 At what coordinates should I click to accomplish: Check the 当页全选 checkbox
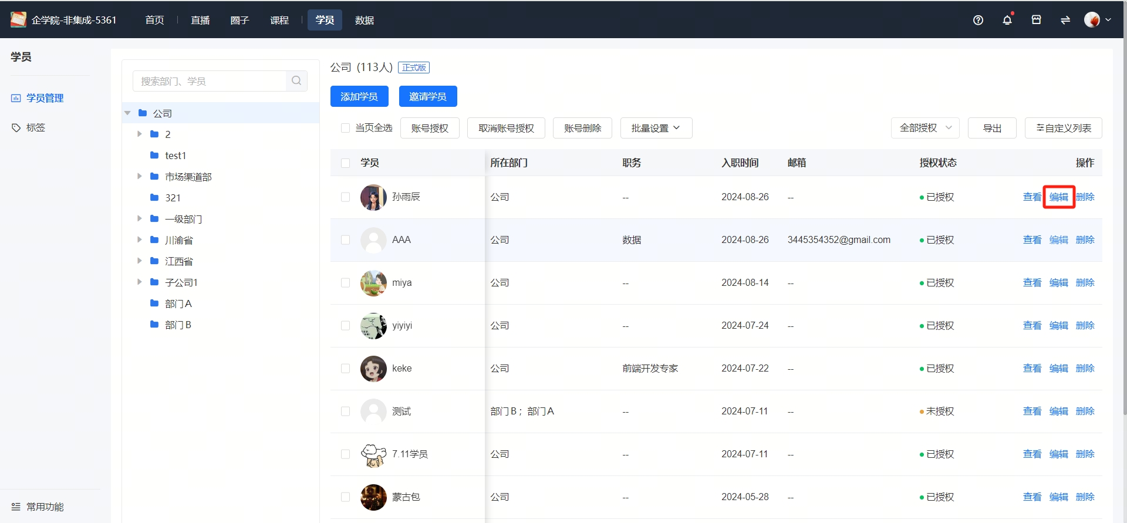(345, 128)
